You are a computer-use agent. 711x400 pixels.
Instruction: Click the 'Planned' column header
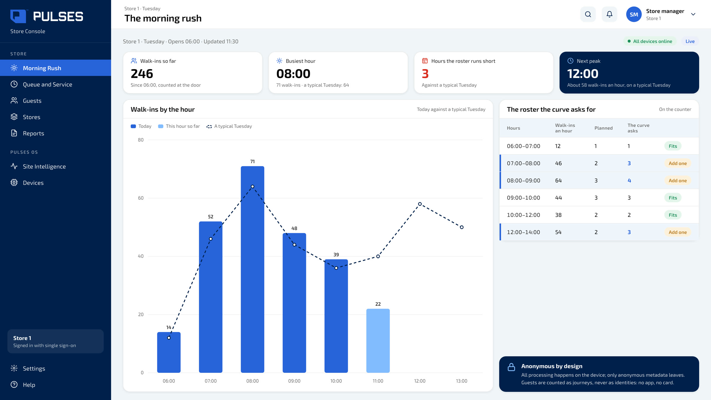click(x=603, y=128)
